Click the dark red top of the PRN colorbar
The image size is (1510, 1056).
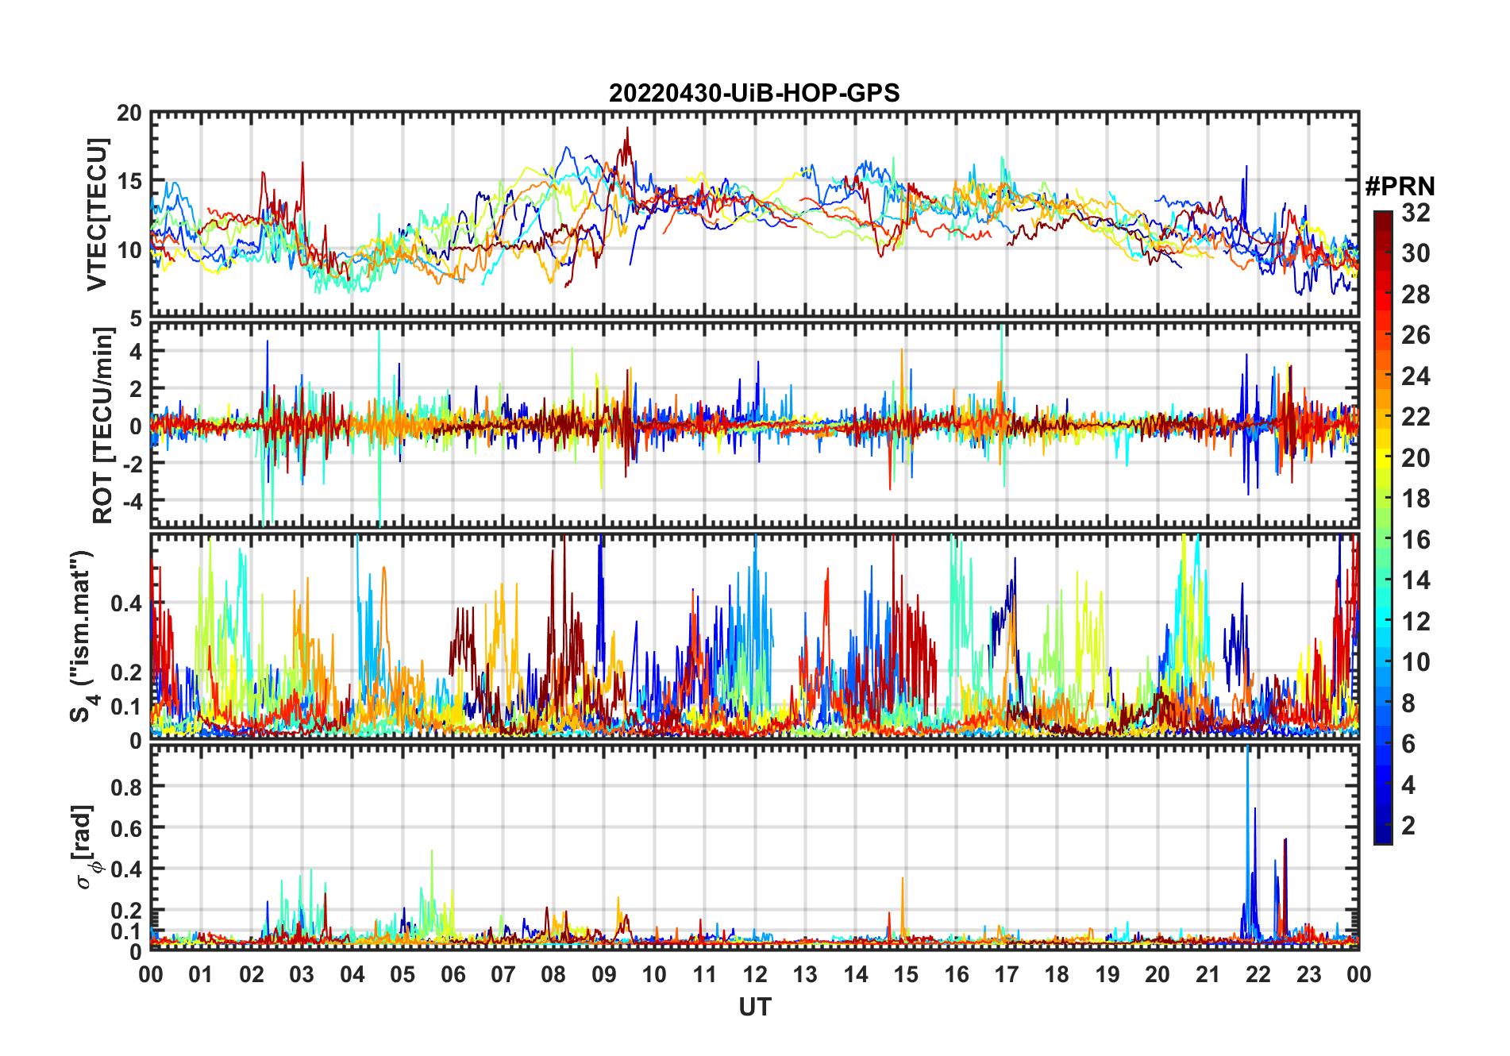pos(1383,216)
